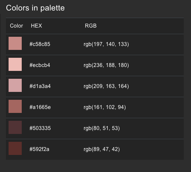Click the #503335 dark swatch

(15, 127)
